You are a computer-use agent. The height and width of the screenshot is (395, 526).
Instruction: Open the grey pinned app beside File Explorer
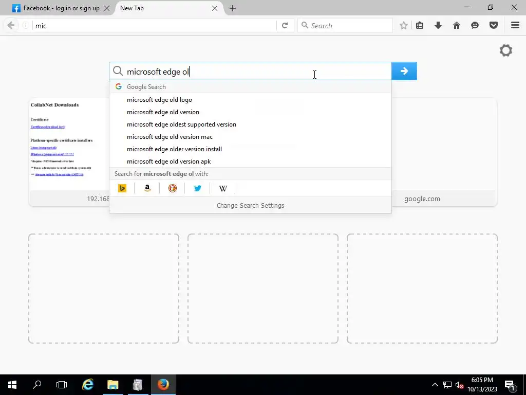click(138, 385)
